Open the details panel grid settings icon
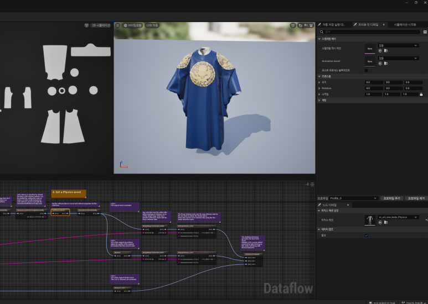The image size is (428, 304). point(425,32)
